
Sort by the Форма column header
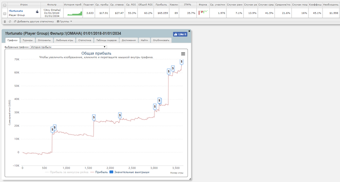[x=203, y=4]
